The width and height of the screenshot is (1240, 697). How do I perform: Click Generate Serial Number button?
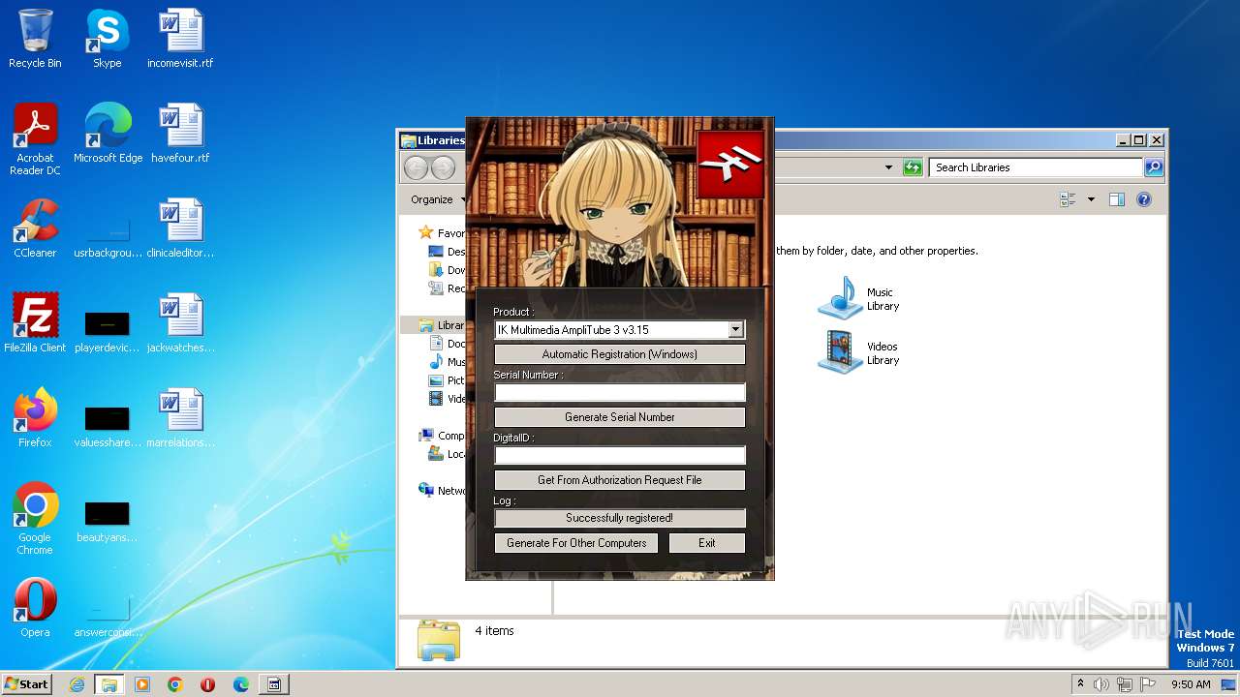[x=620, y=417]
